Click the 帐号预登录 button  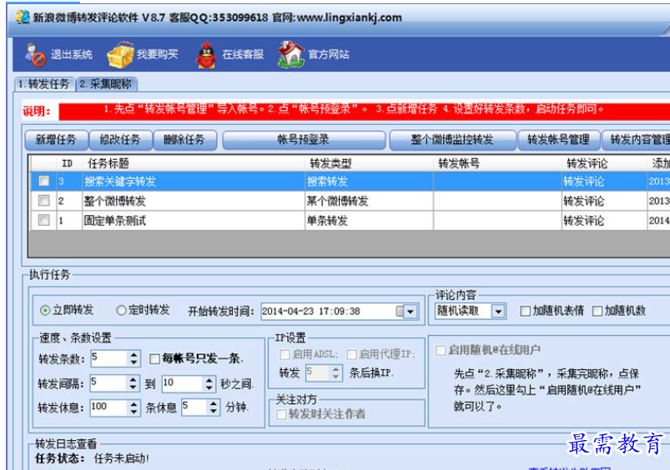coord(304,140)
